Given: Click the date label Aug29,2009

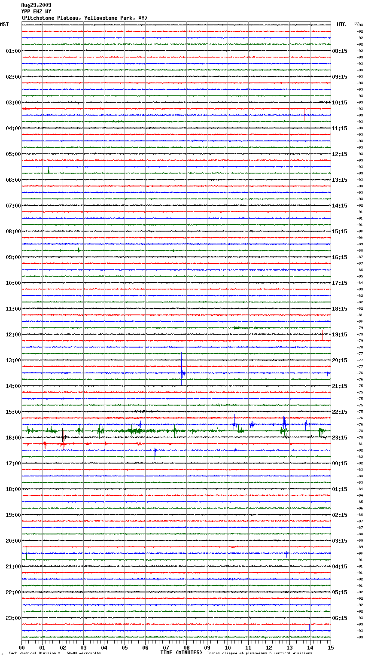Looking at the screenshot, I should [36, 5].
